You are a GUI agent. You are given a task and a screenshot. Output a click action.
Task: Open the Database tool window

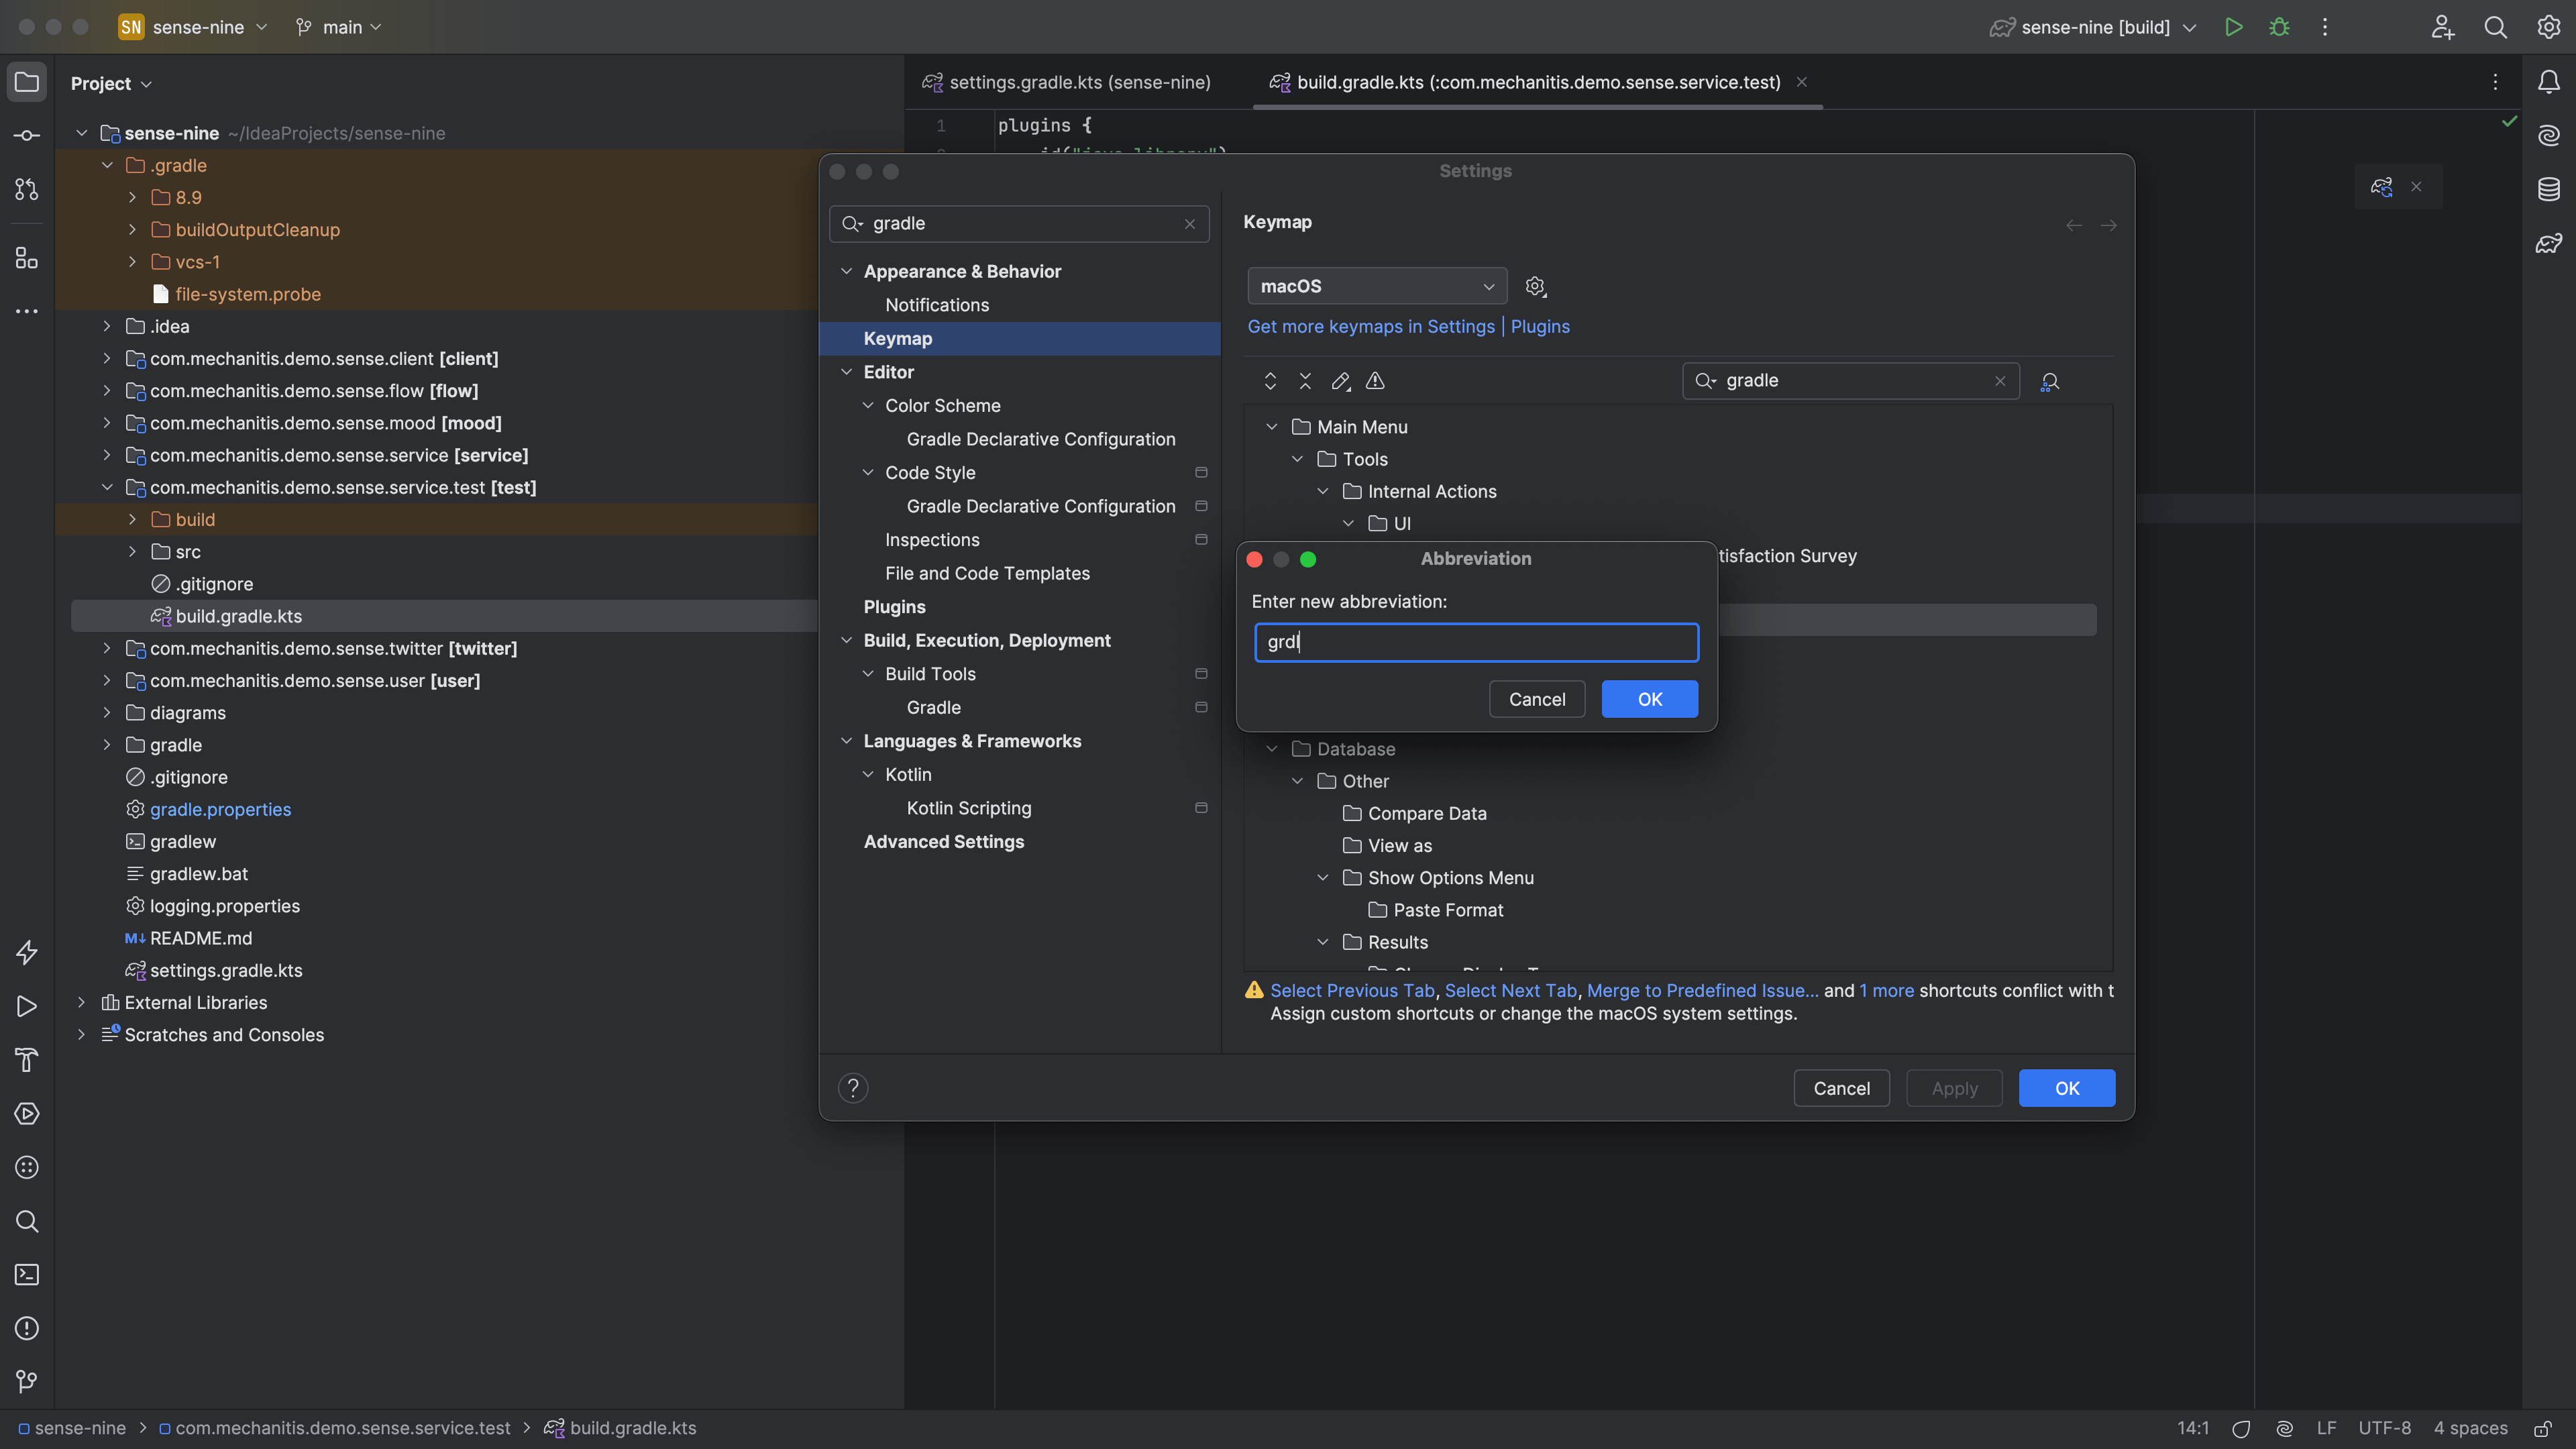pos(2549,188)
